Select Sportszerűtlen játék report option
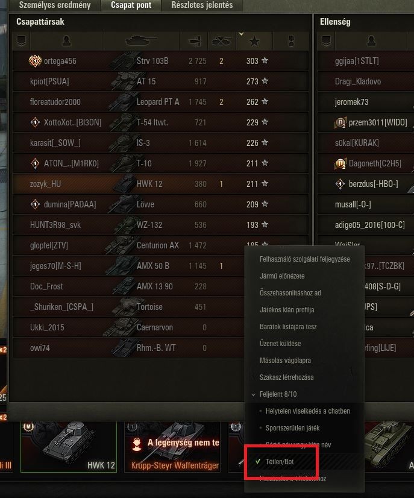Screen dimensions: 414x498 pos(292,428)
